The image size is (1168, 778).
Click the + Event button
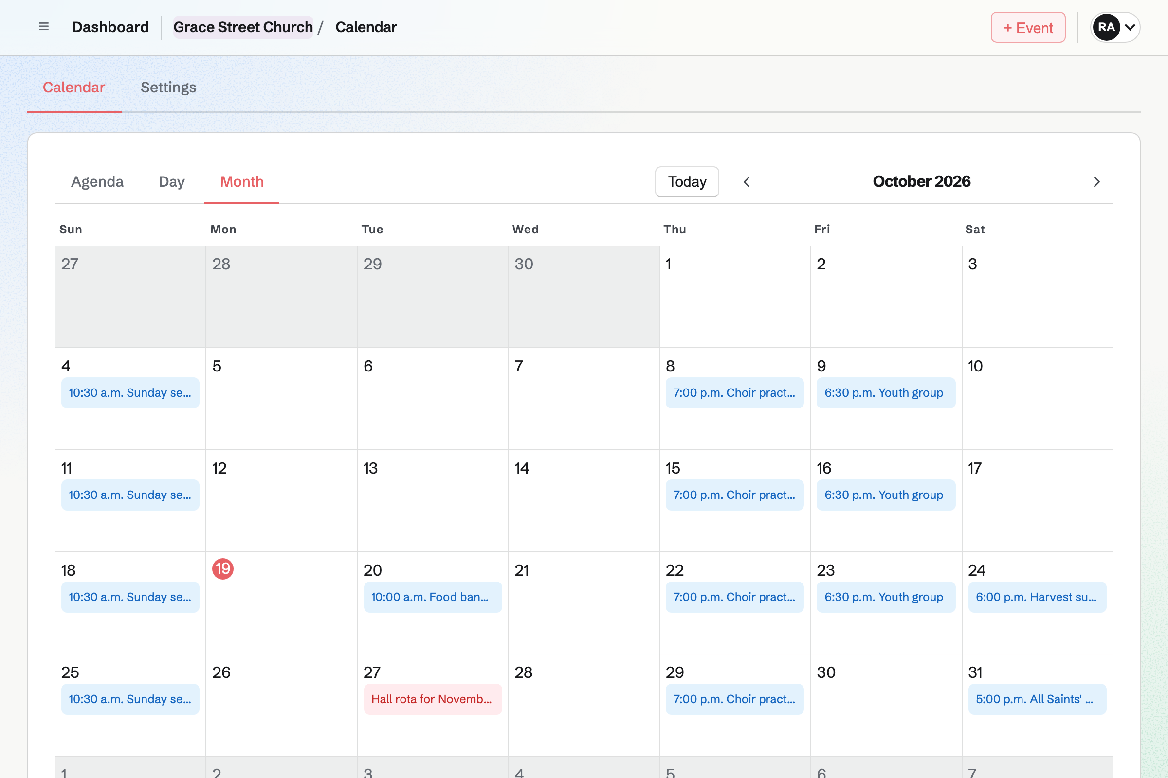tap(1028, 27)
